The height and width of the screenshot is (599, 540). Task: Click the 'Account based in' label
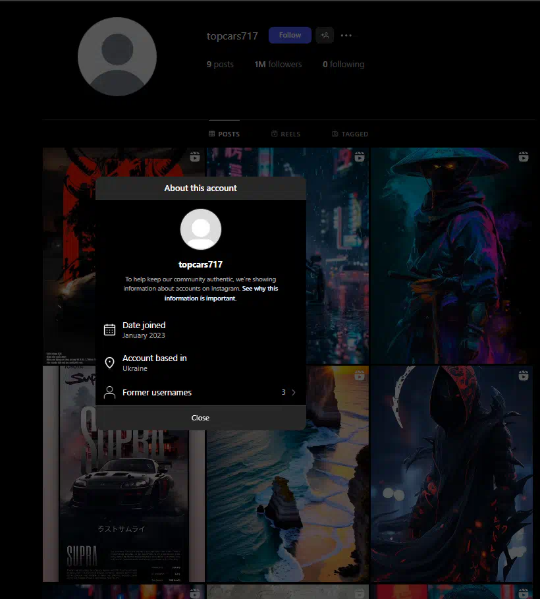pos(155,358)
